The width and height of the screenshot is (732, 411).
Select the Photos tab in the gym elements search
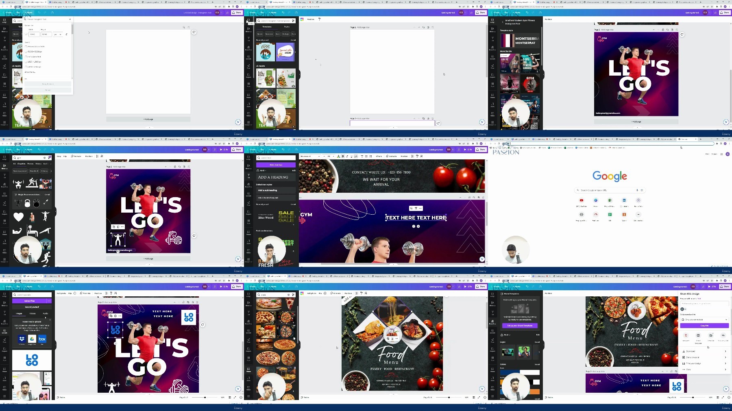click(30, 164)
